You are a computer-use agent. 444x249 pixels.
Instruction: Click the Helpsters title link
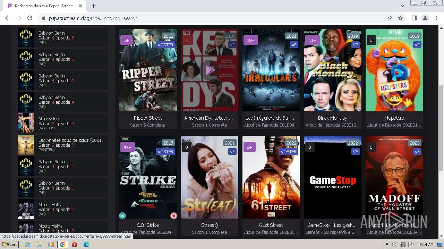click(394, 118)
